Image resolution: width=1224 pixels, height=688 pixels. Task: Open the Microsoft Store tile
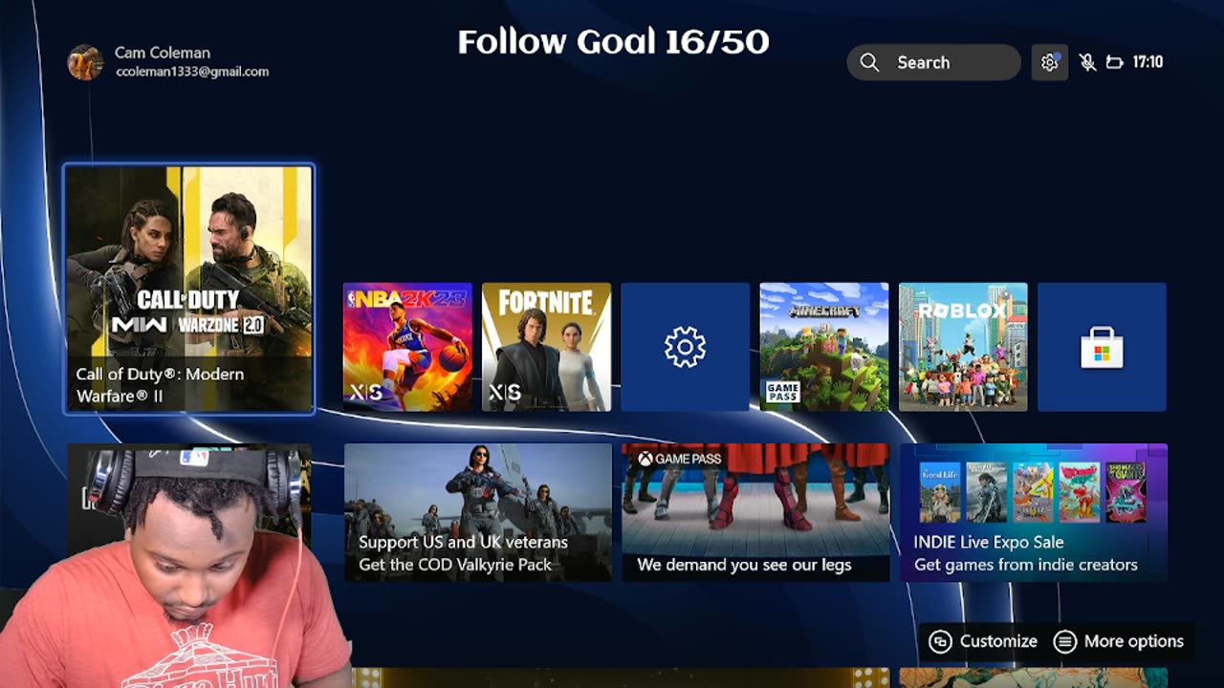pos(1102,347)
